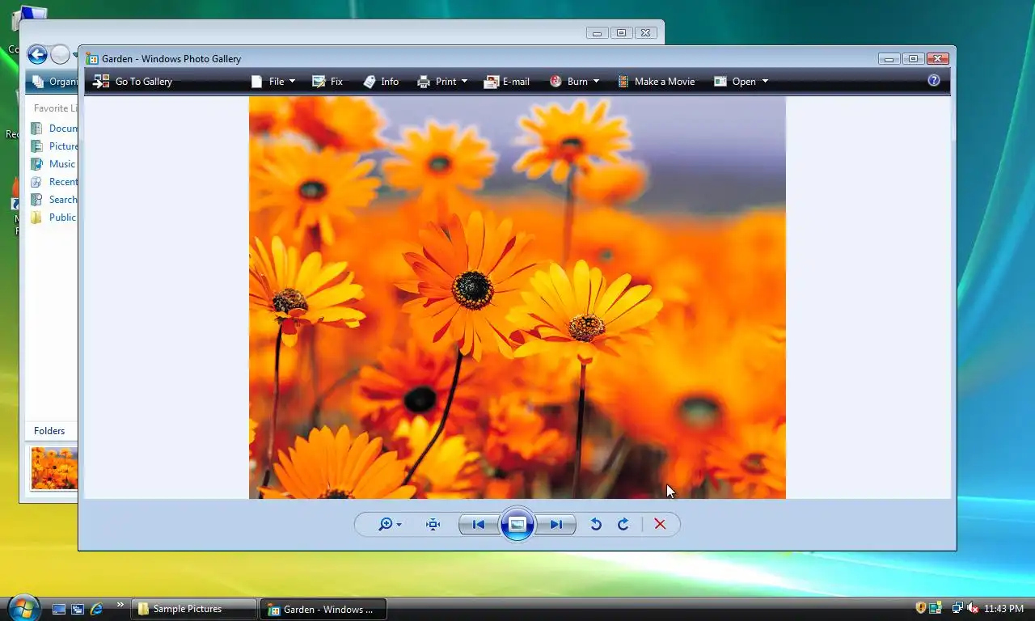Rotate the picture counterclockwise
Screen dimensions: 1035x621
click(596, 524)
